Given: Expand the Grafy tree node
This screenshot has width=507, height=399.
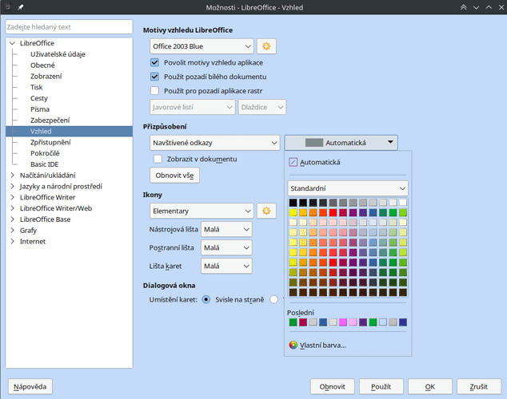Looking at the screenshot, I should click(12, 231).
